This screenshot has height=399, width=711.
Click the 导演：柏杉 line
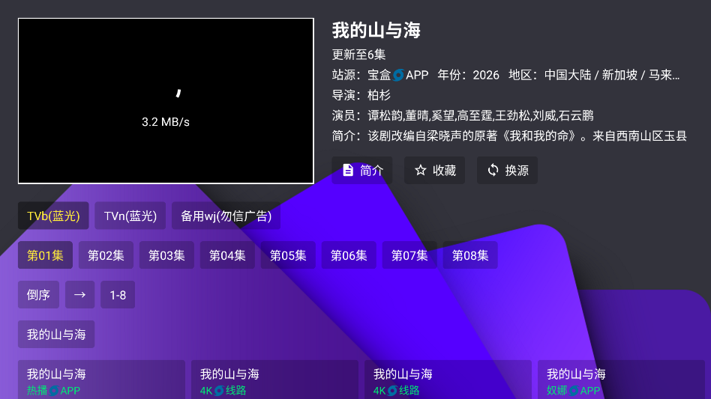[361, 95]
